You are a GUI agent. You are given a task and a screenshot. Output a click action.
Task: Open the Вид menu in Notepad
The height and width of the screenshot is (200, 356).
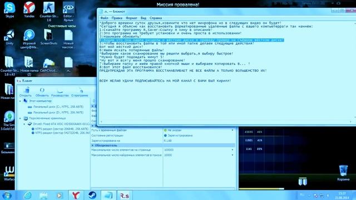[x=144, y=18]
